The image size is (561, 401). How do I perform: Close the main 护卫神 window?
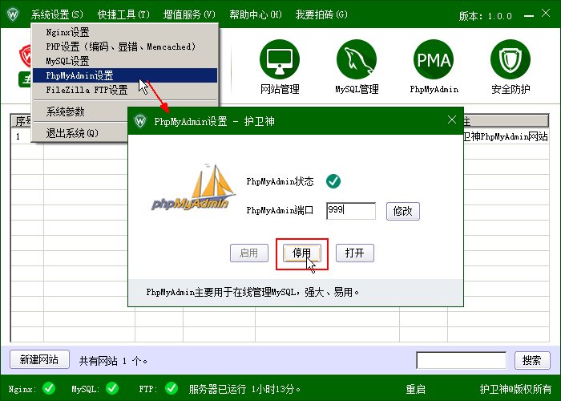[546, 14]
